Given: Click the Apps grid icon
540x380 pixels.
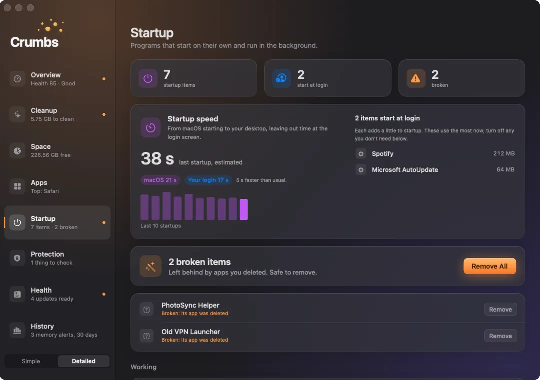Looking at the screenshot, I should pos(17,187).
